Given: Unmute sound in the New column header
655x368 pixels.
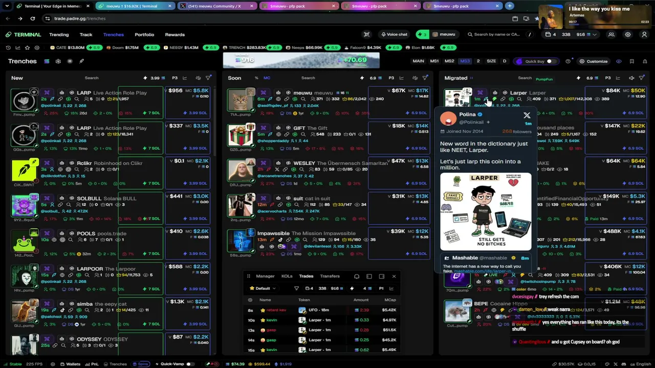Looking at the screenshot, I should pos(198,78).
